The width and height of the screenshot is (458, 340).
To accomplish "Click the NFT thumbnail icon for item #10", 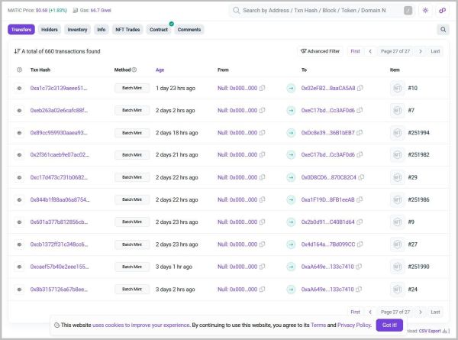I will (397, 88).
